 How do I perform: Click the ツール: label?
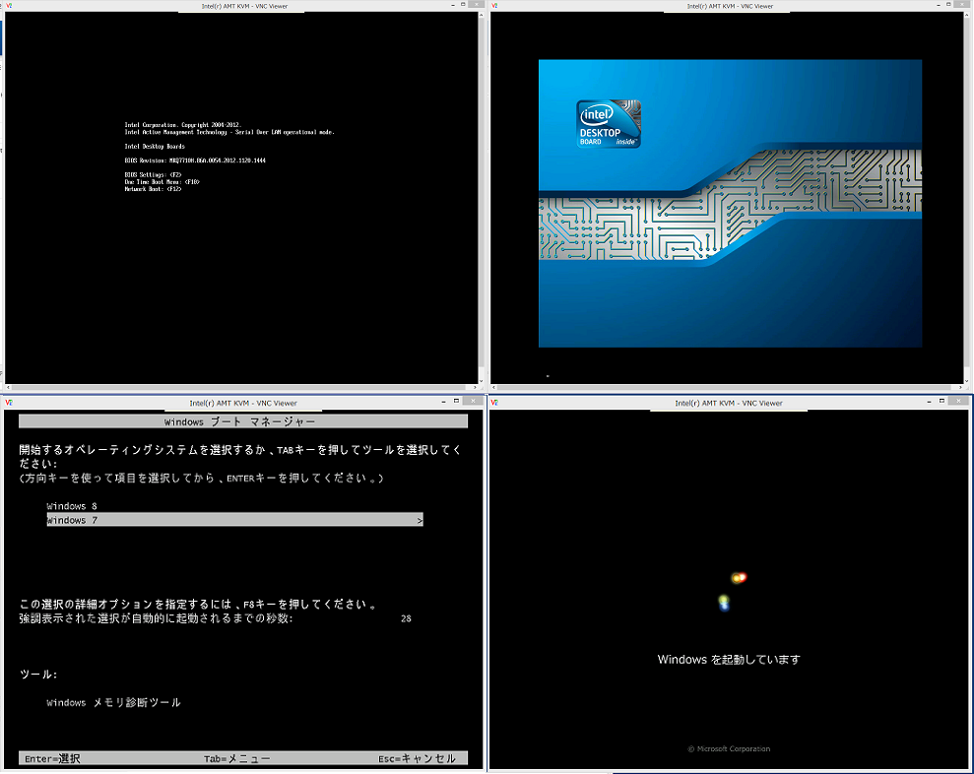click(38, 675)
